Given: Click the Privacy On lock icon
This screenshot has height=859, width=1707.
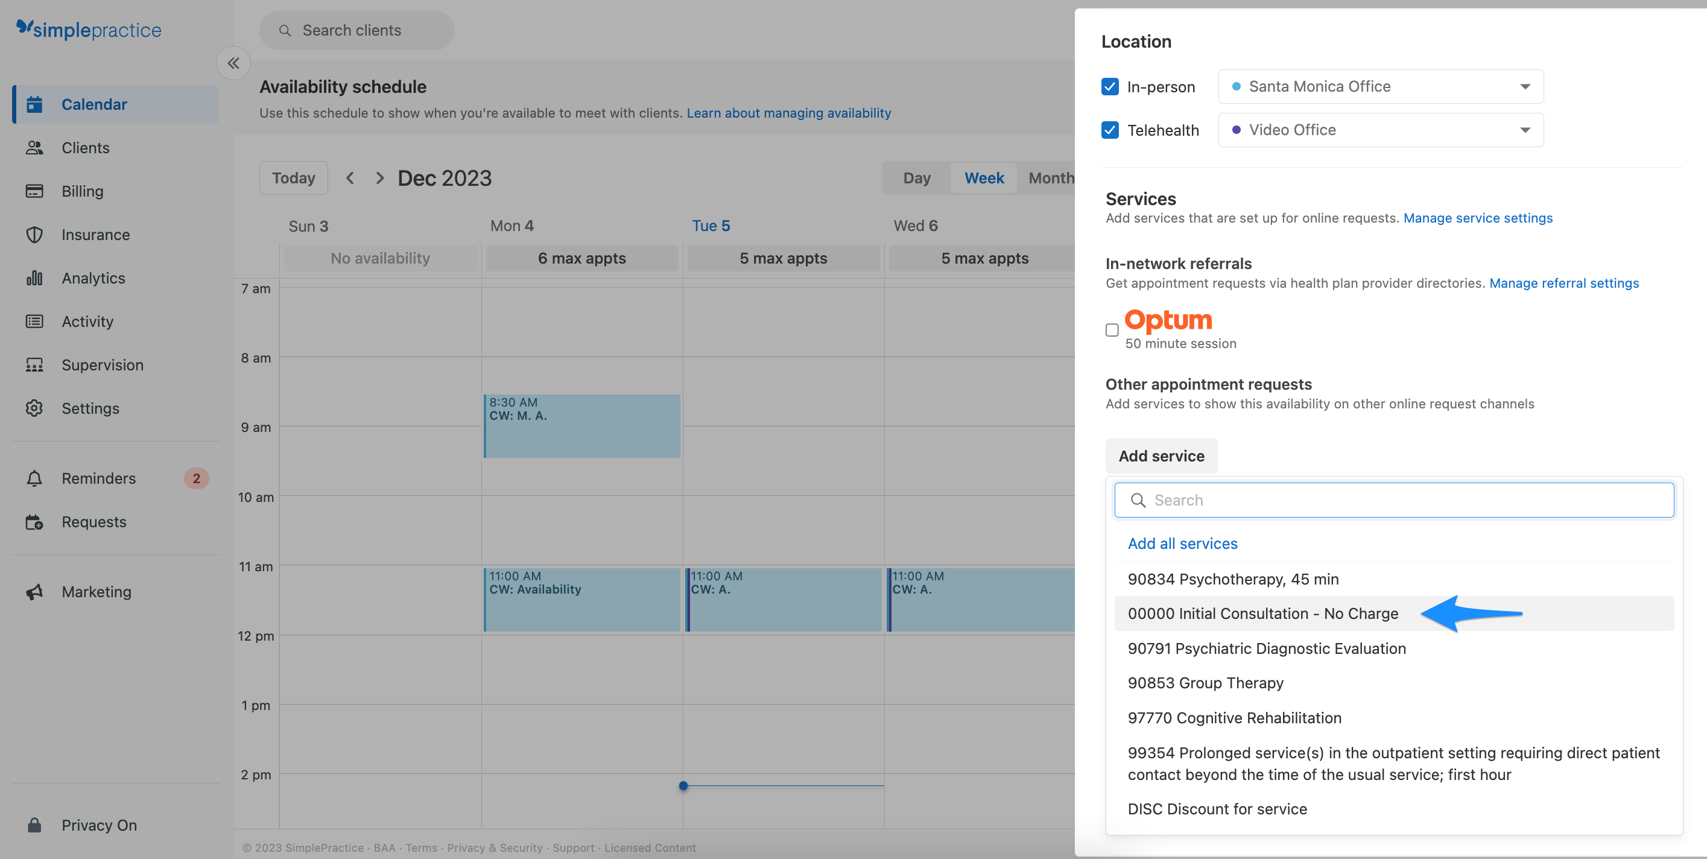Looking at the screenshot, I should point(34,825).
